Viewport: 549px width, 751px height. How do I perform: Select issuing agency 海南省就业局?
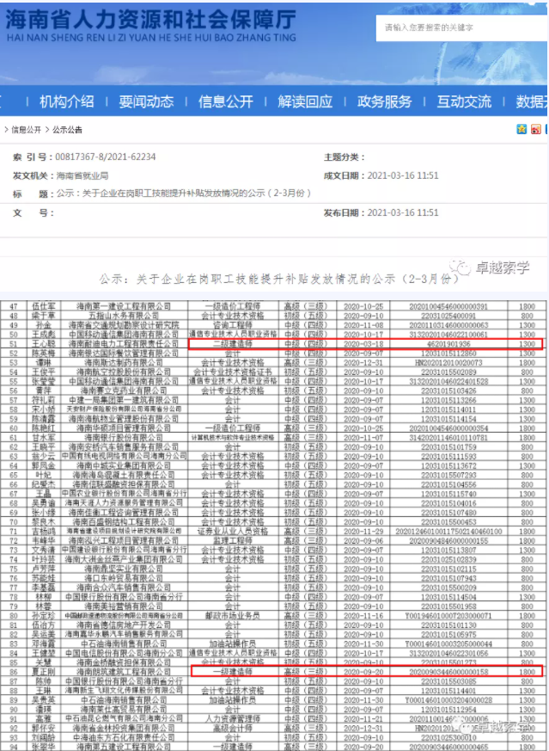[x=82, y=175]
